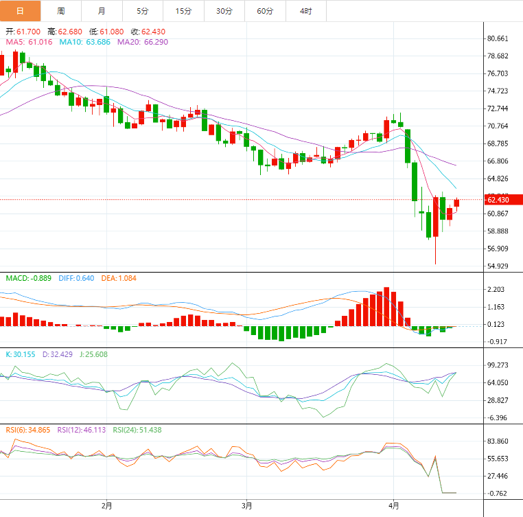Click the MA10: 63.686 label
Viewport: 523px width, 517px height.
click(84, 42)
